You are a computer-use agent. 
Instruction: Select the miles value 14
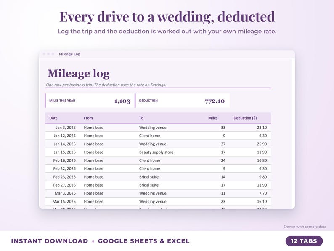coord(223,177)
